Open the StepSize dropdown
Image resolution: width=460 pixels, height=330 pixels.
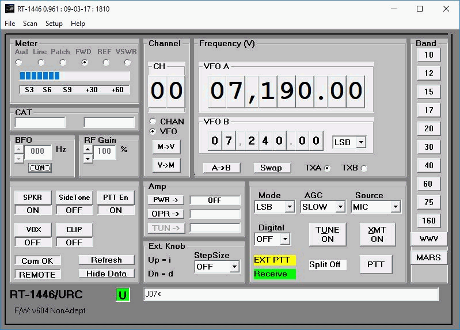click(234, 267)
